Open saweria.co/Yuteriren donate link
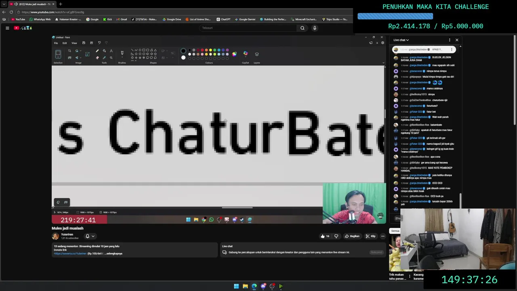The height and width of the screenshot is (291, 517). tap(70, 253)
